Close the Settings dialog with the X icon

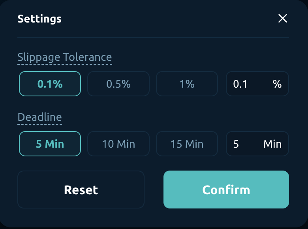(283, 19)
